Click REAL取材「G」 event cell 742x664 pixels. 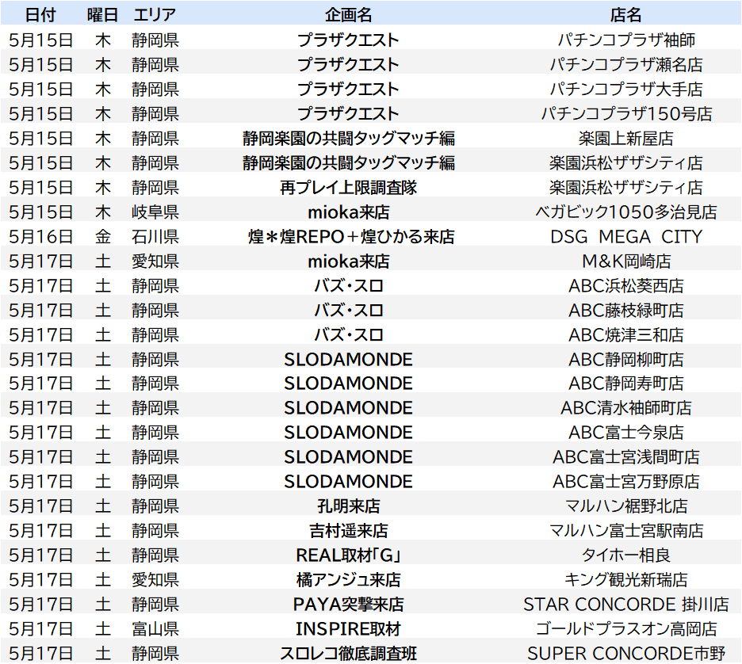coord(348,555)
